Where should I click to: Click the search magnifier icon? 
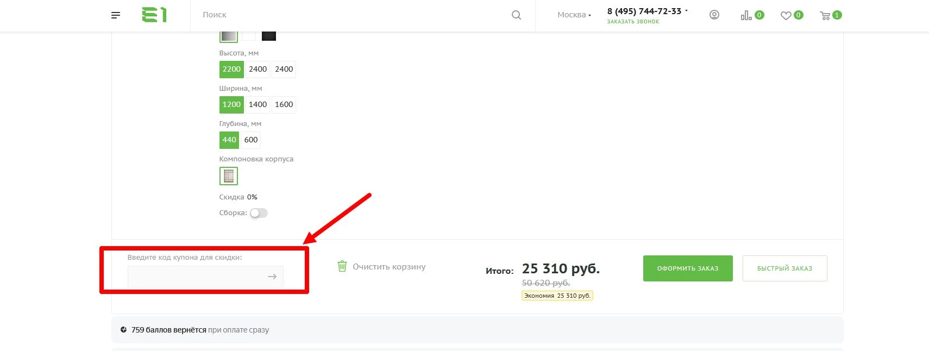point(516,15)
